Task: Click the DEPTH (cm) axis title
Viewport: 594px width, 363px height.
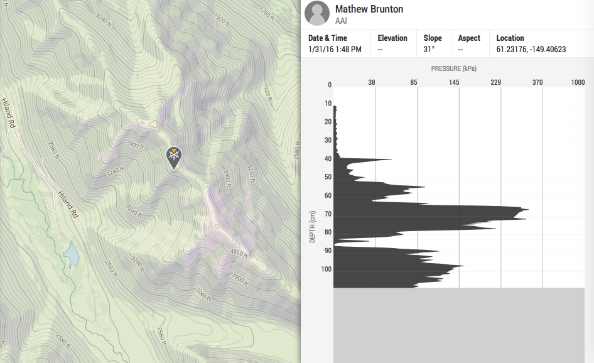Action: pyautogui.click(x=312, y=227)
